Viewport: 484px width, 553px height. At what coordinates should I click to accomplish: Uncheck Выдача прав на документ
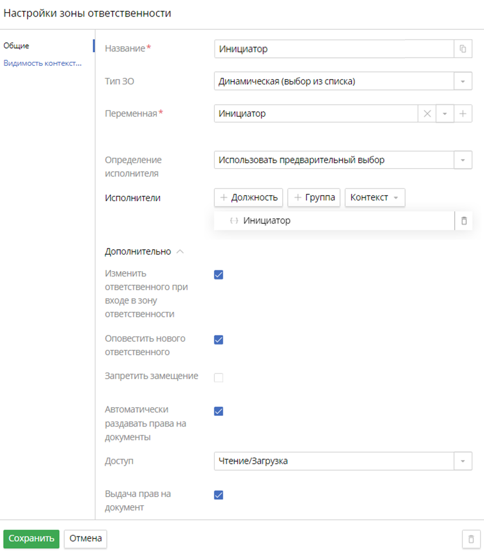pos(218,495)
